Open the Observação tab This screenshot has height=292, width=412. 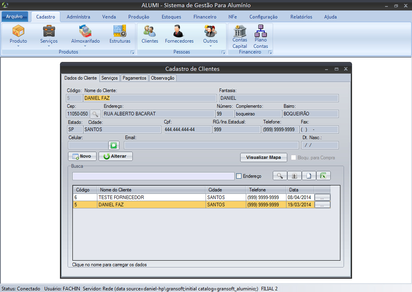tap(163, 78)
